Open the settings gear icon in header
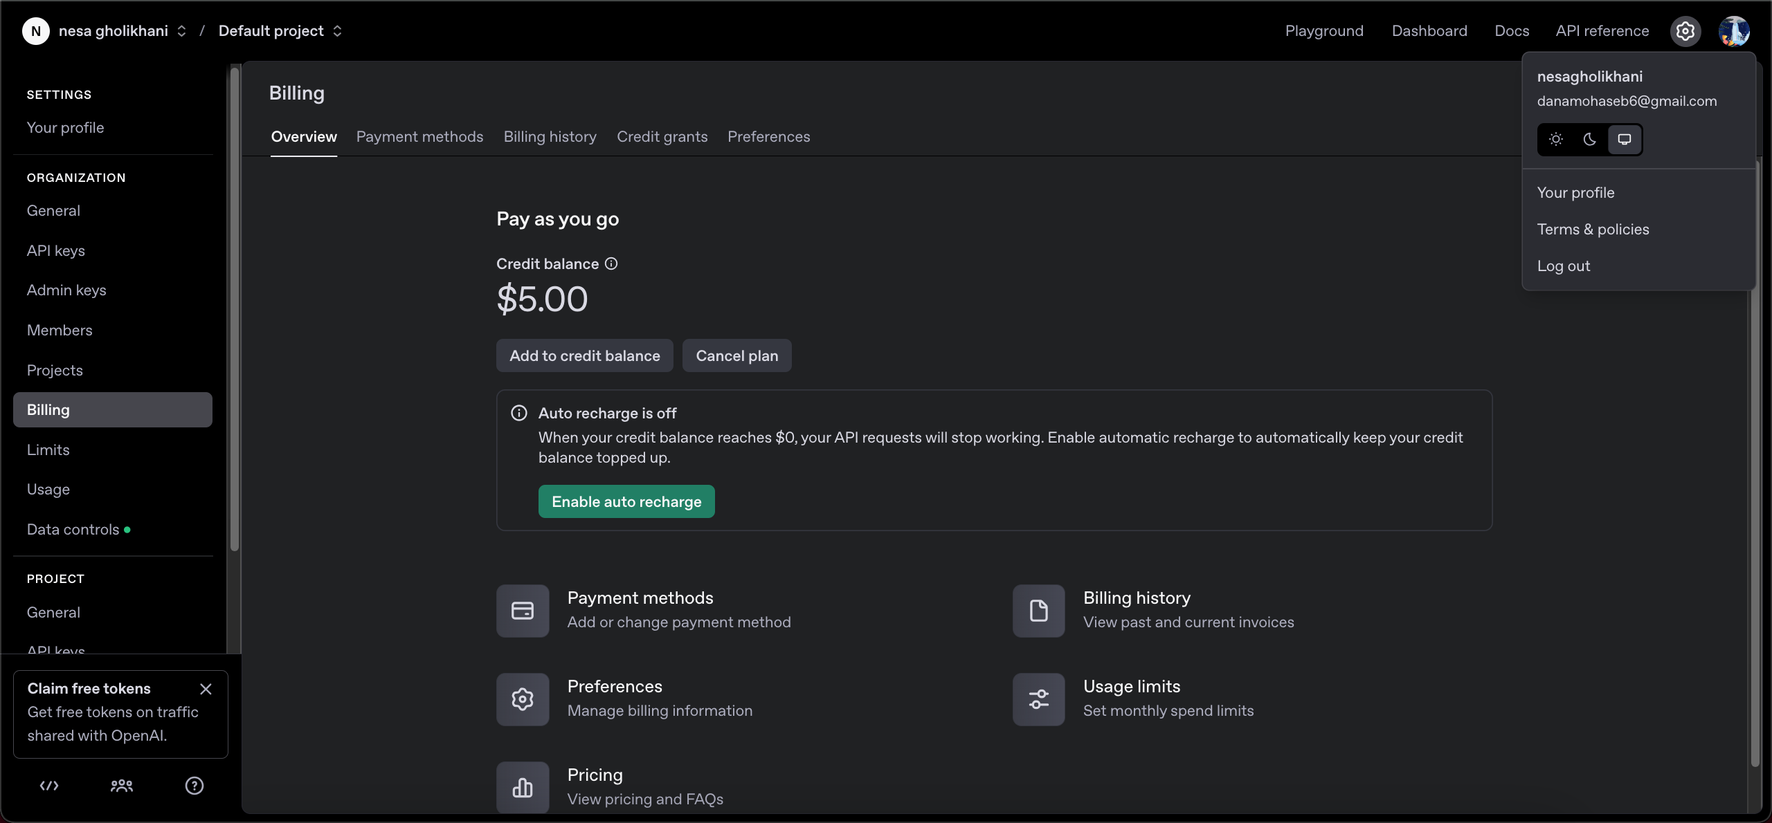 [x=1685, y=31]
